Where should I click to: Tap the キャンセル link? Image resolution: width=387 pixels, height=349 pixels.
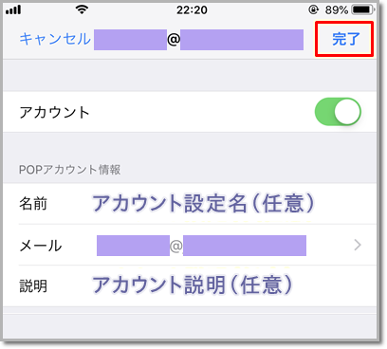click(55, 39)
